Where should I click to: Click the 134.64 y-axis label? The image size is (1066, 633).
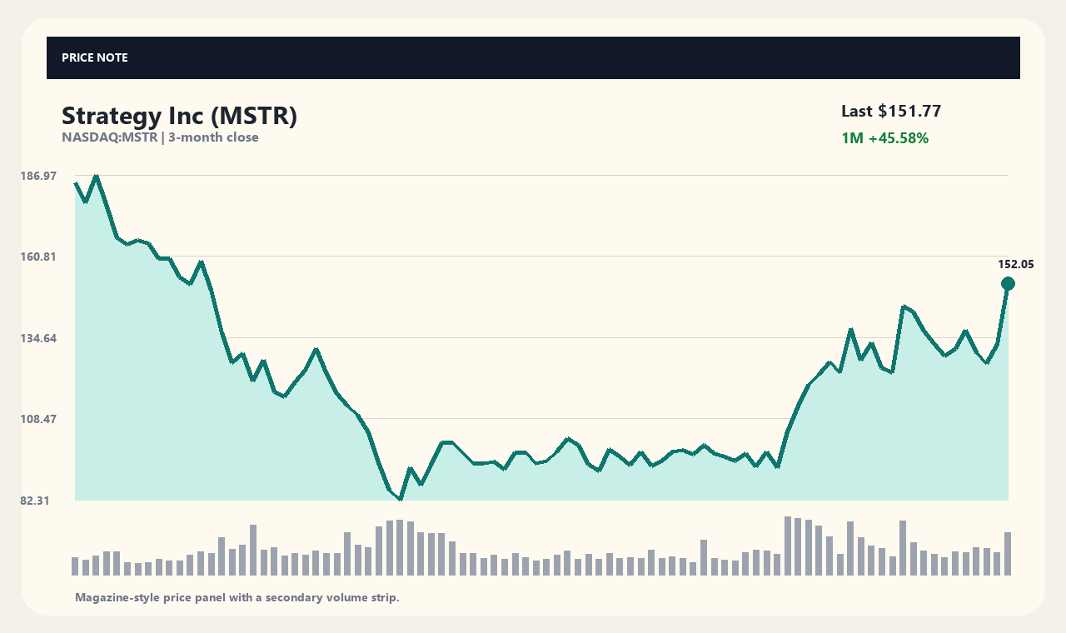click(38, 338)
